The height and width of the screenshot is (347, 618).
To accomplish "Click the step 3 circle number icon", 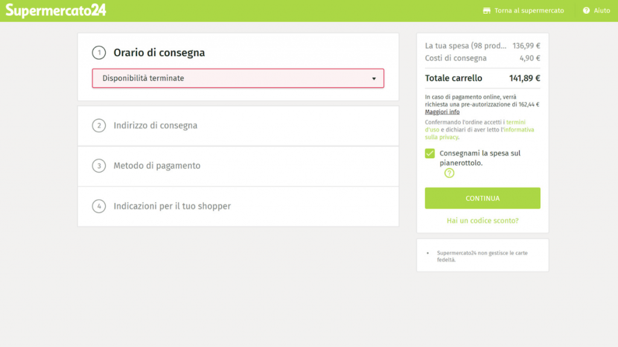I will (x=99, y=165).
